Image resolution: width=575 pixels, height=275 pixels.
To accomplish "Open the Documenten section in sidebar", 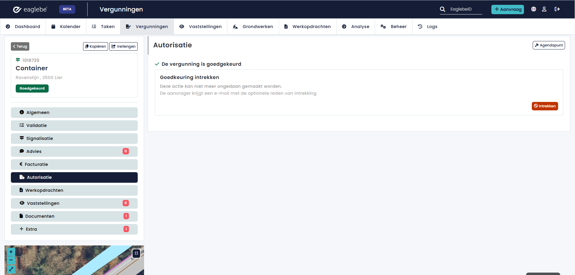I will tap(74, 216).
